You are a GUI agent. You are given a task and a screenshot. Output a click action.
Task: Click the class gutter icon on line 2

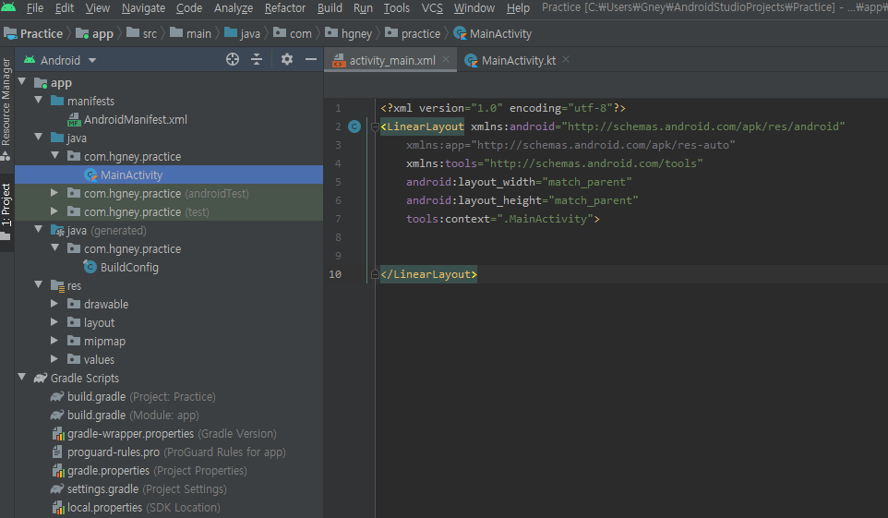[354, 126]
